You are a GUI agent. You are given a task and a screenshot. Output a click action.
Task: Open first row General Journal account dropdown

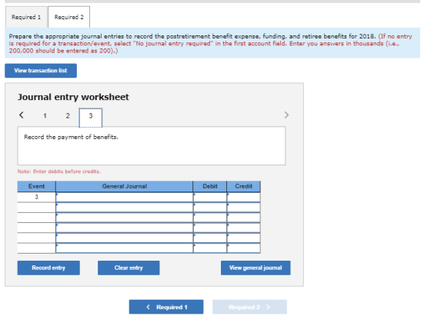pyautogui.click(x=124, y=197)
